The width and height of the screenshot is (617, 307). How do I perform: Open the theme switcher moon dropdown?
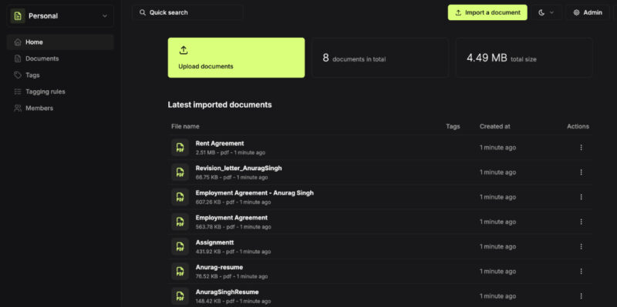click(x=546, y=12)
